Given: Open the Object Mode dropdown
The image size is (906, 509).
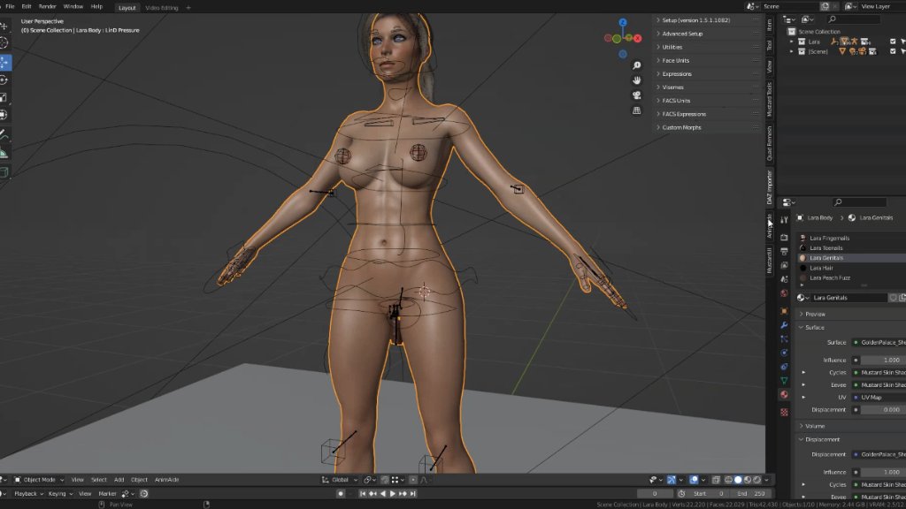Looking at the screenshot, I should (39, 480).
